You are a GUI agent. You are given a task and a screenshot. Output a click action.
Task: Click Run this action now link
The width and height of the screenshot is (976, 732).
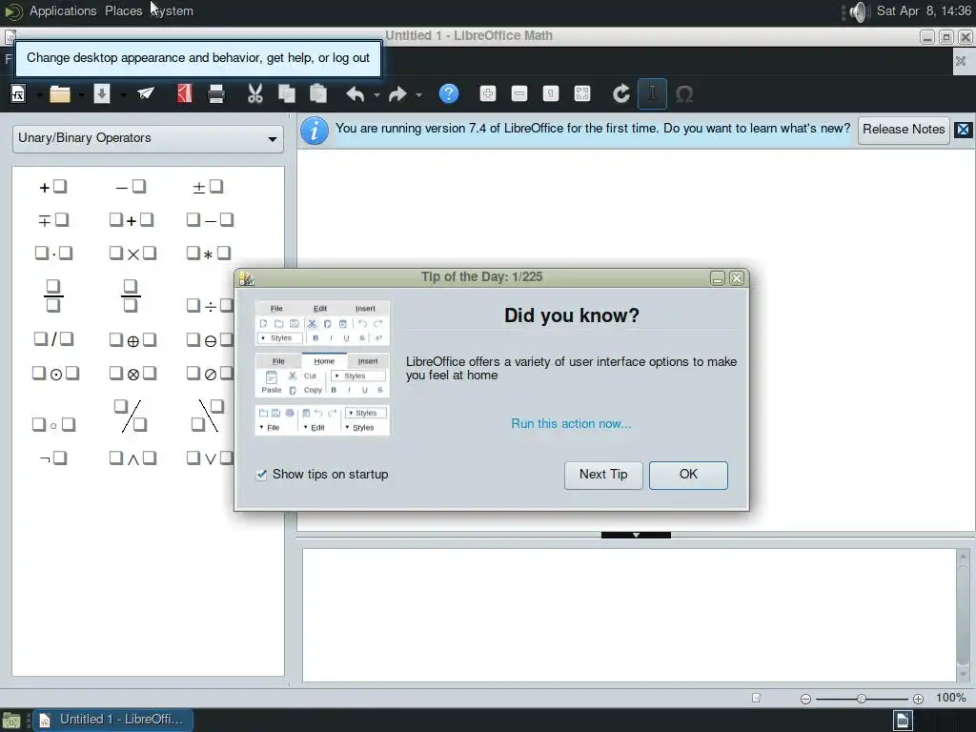tap(571, 424)
